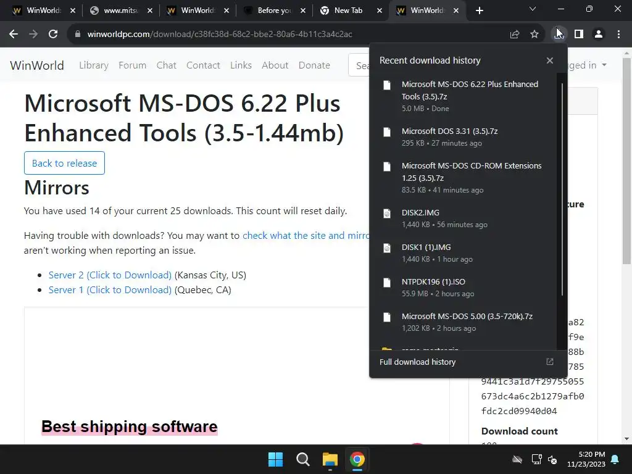Open the notification bell in system tray
The width and height of the screenshot is (632, 474).
[x=615, y=459]
